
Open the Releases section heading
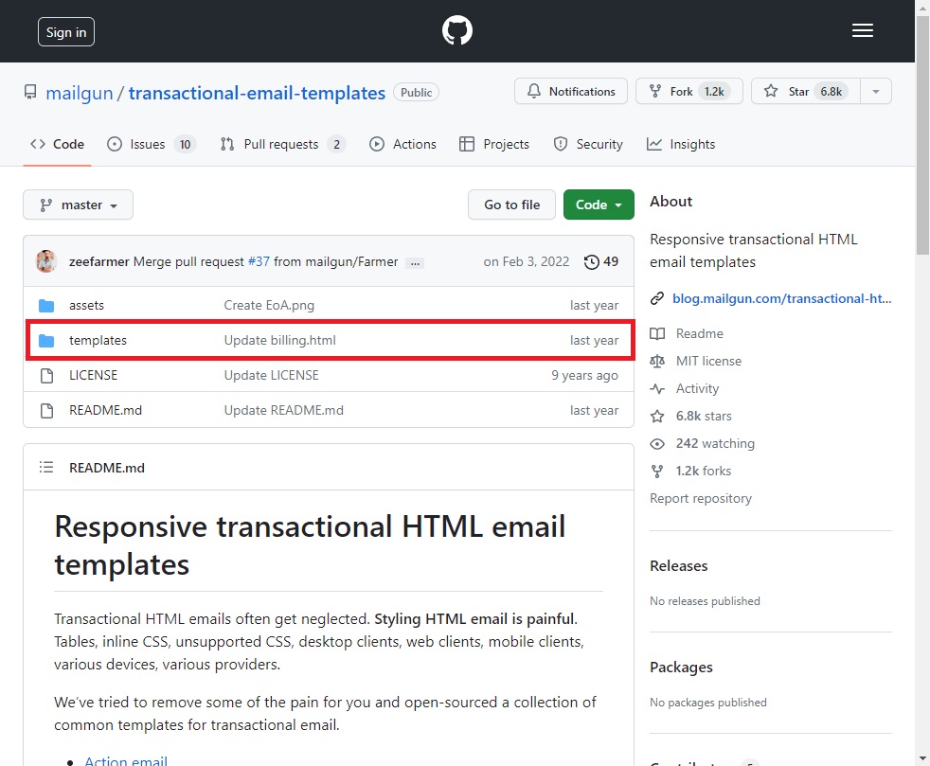click(678, 565)
